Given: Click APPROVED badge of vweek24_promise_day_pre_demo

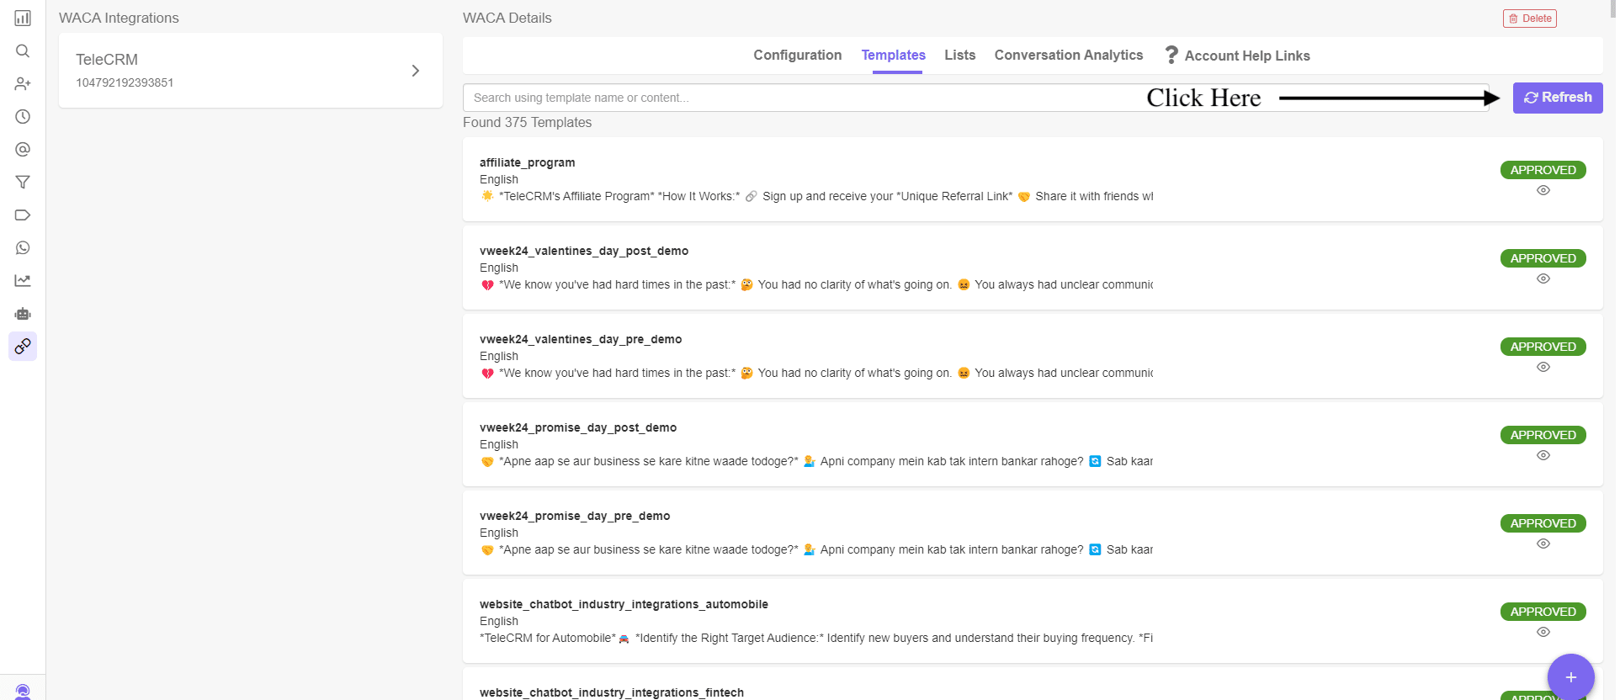Looking at the screenshot, I should 1543,523.
